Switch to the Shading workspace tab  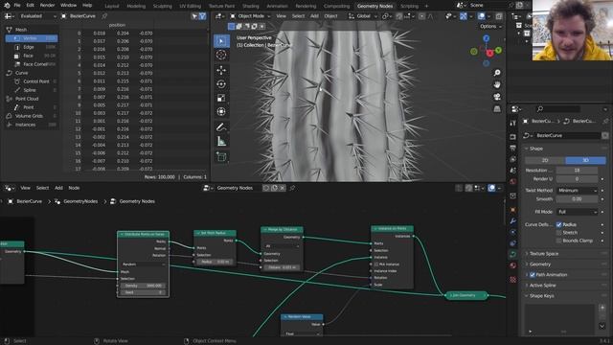[x=251, y=6]
